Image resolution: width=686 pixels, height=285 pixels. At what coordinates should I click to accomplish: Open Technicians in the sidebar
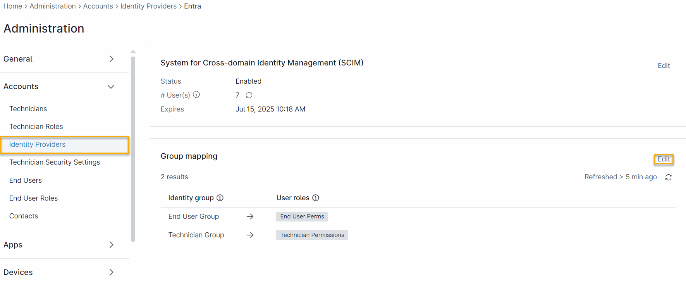click(28, 109)
